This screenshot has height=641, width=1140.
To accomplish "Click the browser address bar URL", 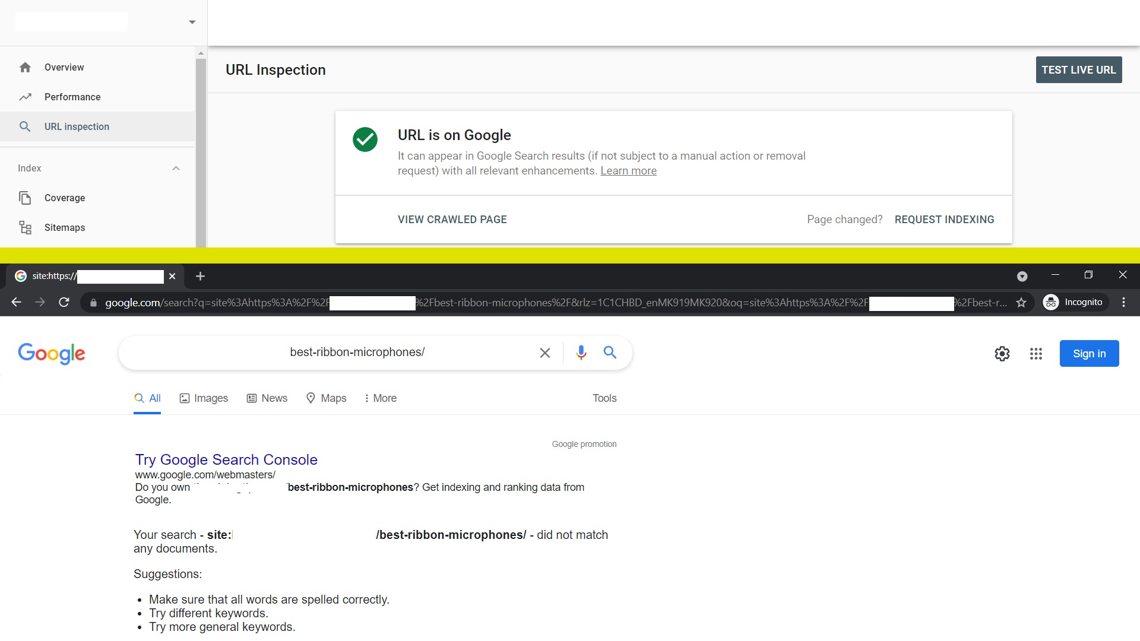I will click(555, 303).
